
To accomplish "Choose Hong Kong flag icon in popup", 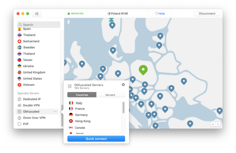I will click(x=71, y=121).
